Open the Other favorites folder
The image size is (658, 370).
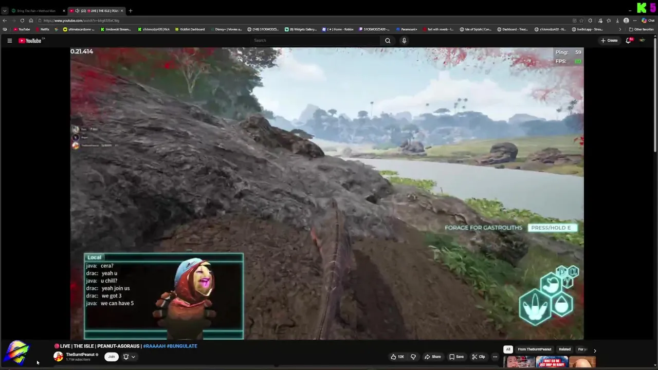641,29
